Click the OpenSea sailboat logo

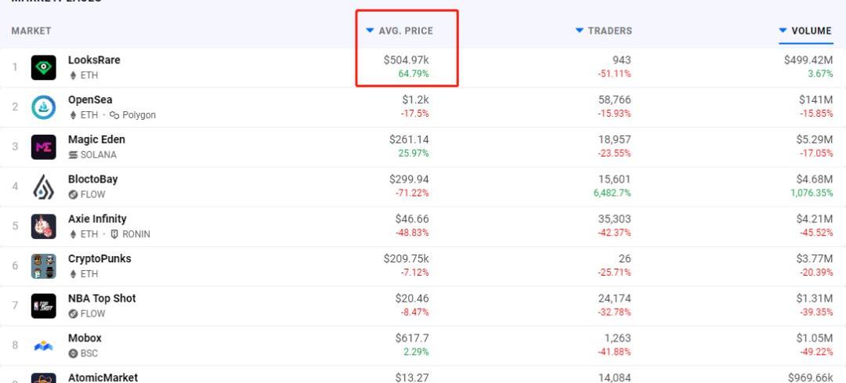click(x=43, y=107)
